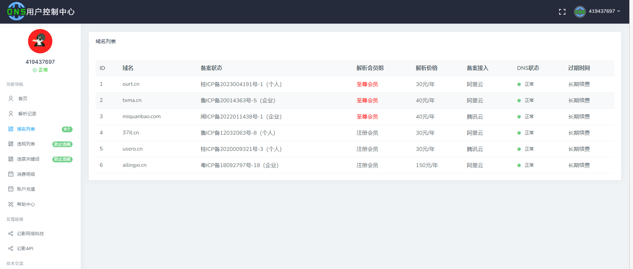
Task: Click the red user avatar in sidebar
Action: coord(40,41)
